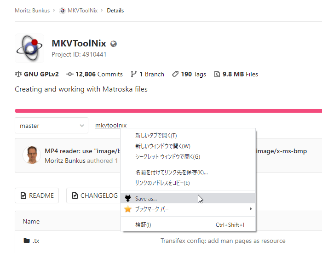The image size is (322, 253).
Task: Click the commit icon beside 12,806 Commits
Action: pos(70,74)
